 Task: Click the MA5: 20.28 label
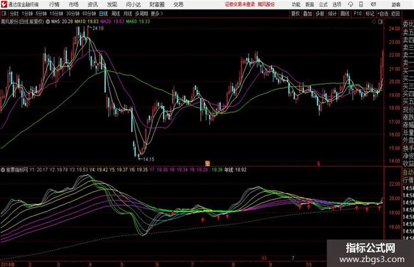62,21
